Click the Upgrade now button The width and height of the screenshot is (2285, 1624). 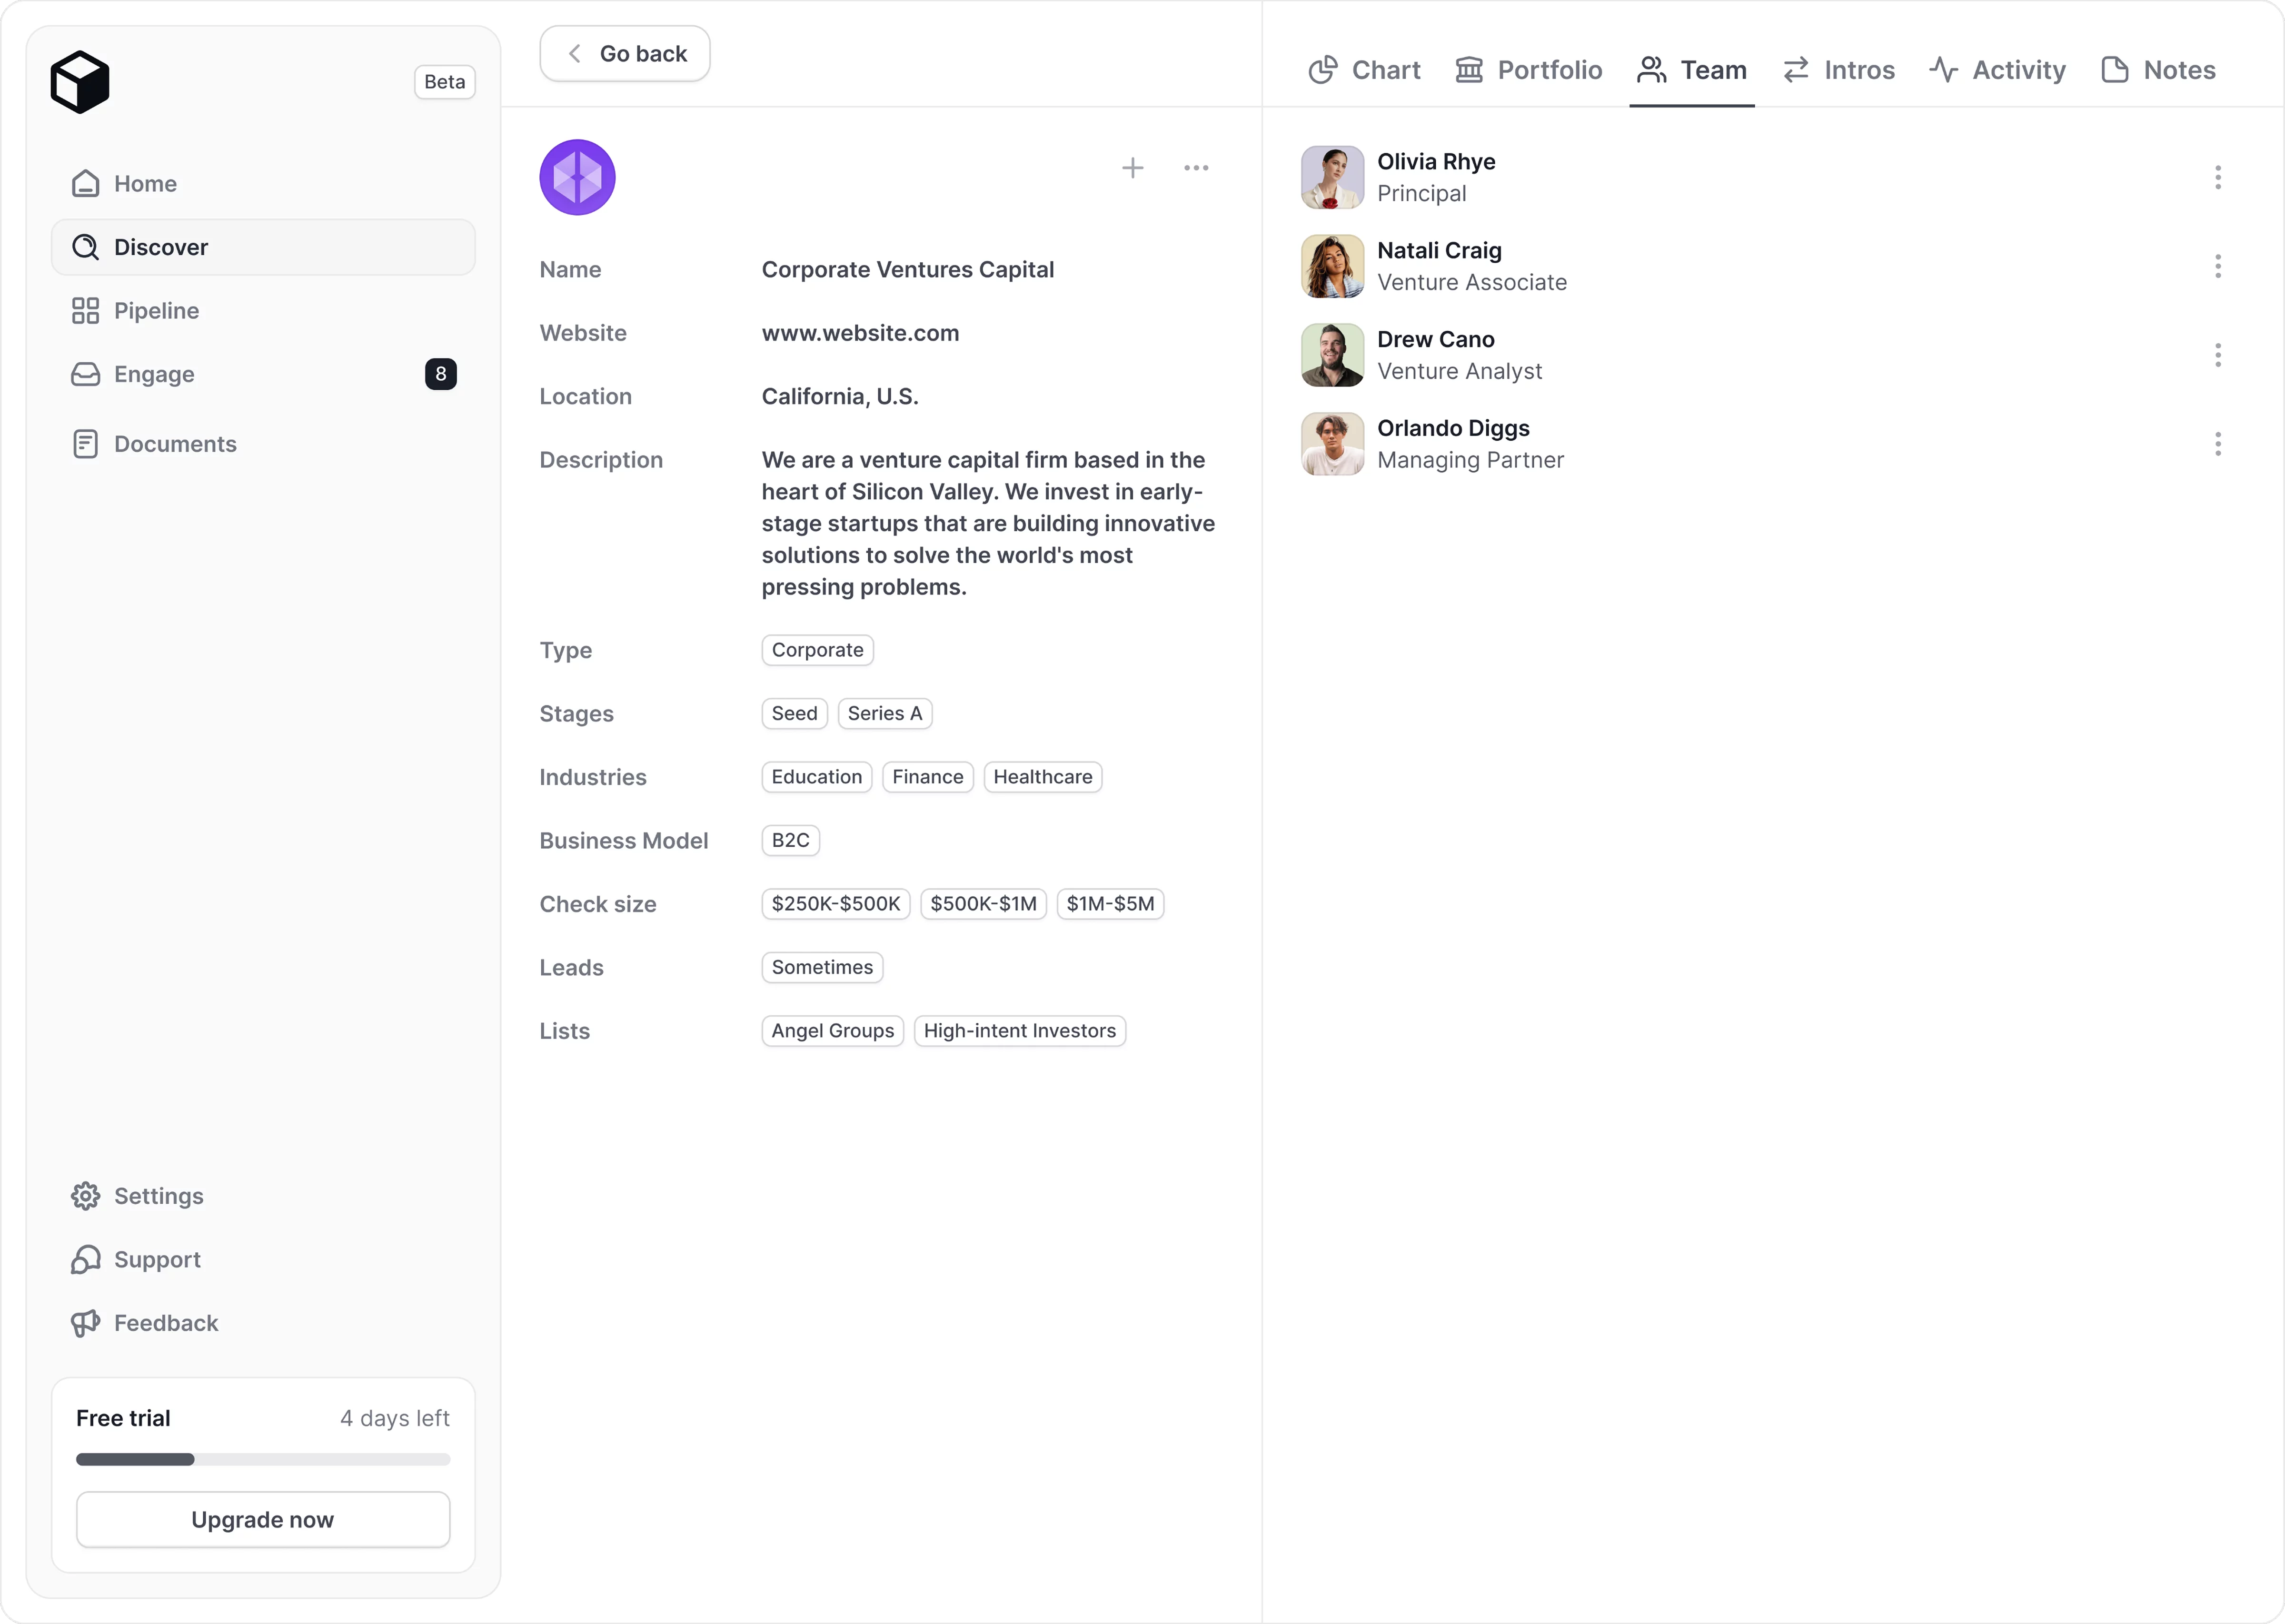263,1520
